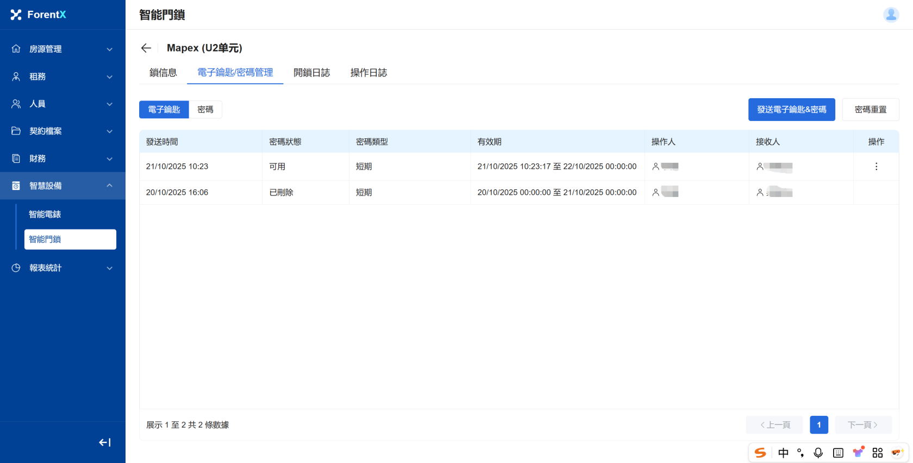The width and height of the screenshot is (913, 463).
Task: Select page 1 in pagination
Action: (x=818, y=425)
